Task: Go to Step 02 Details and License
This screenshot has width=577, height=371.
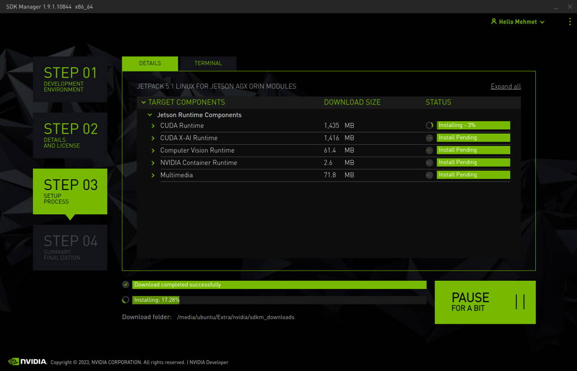Action: coord(70,135)
